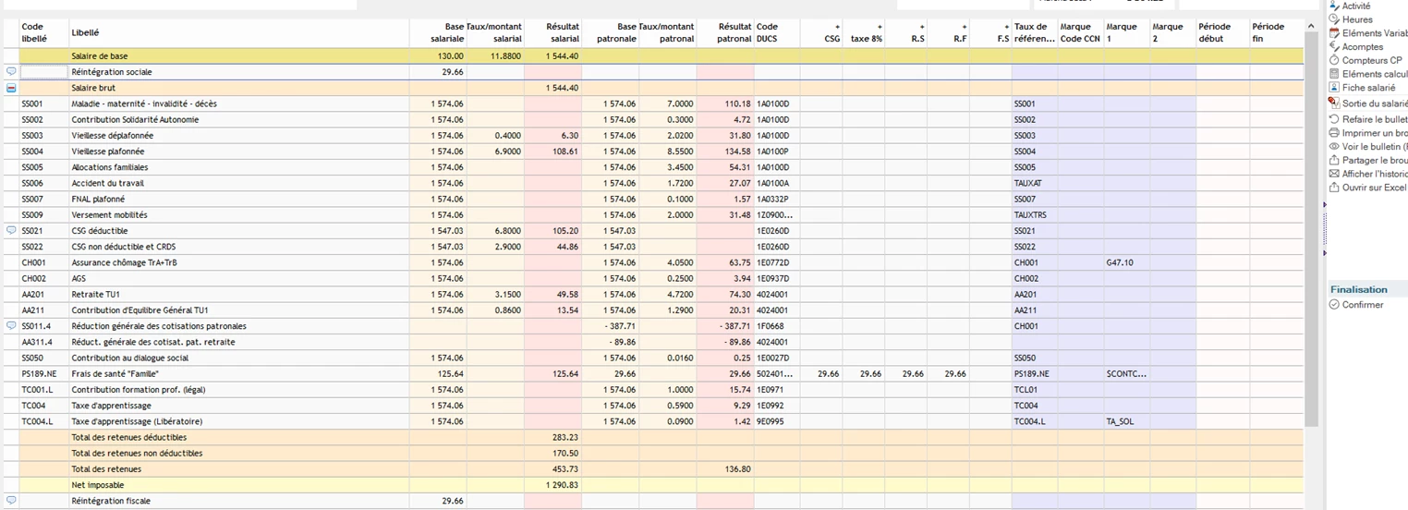Image resolution: width=1408 pixels, height=510 pixels.
Task: Click the Fiche salarié icon
Action: (x=1334, y=88)
